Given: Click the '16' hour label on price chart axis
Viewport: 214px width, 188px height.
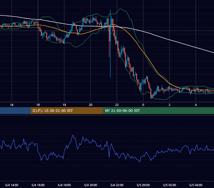Looking at the screenshot, I should click(38, 105).
